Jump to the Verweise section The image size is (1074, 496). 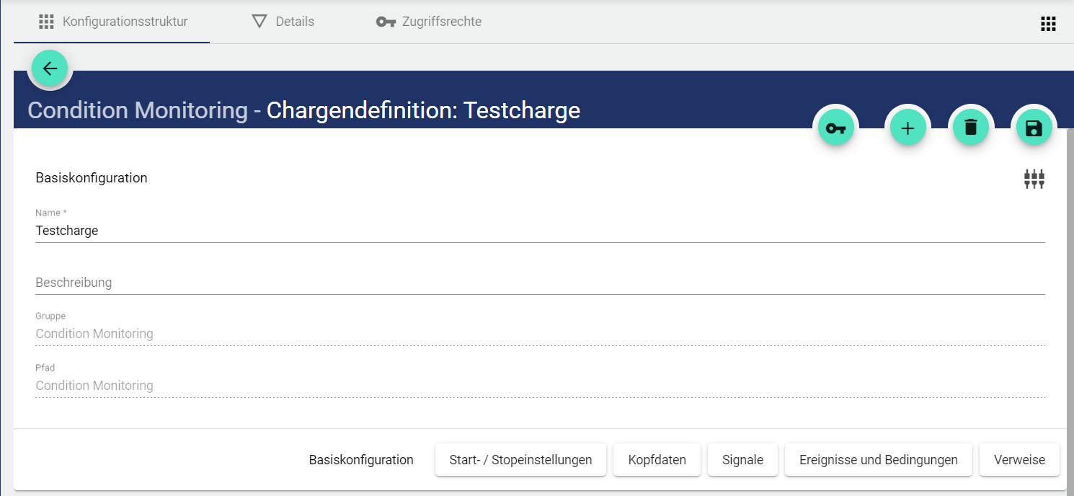[x=1019, y=460]
